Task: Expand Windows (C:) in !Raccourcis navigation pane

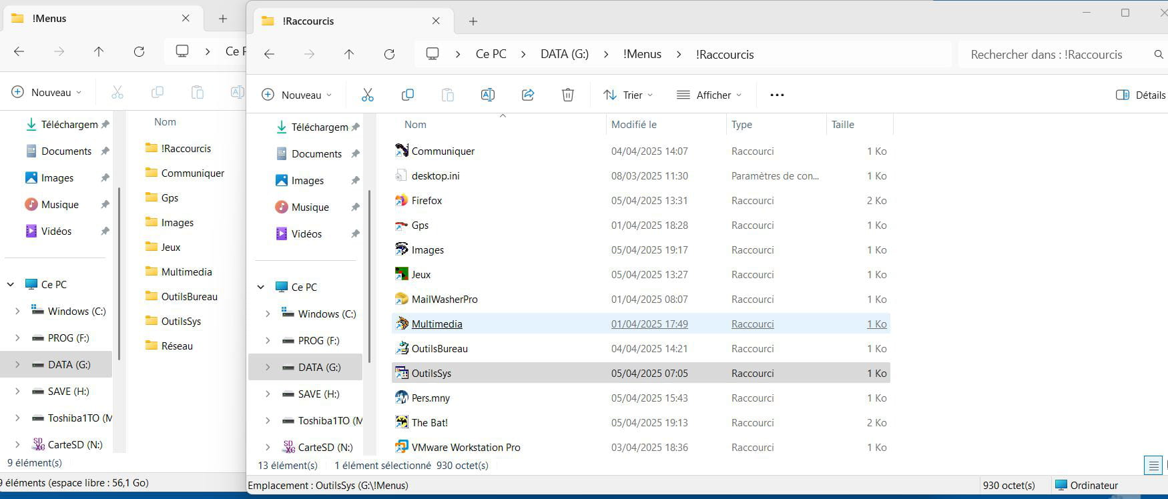Action: point(268,314)
